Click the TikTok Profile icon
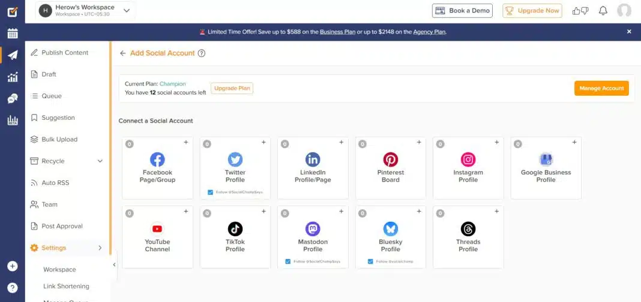Image resolution: width=641 pixels, height=302 pixels. click(x=235, y=229)
